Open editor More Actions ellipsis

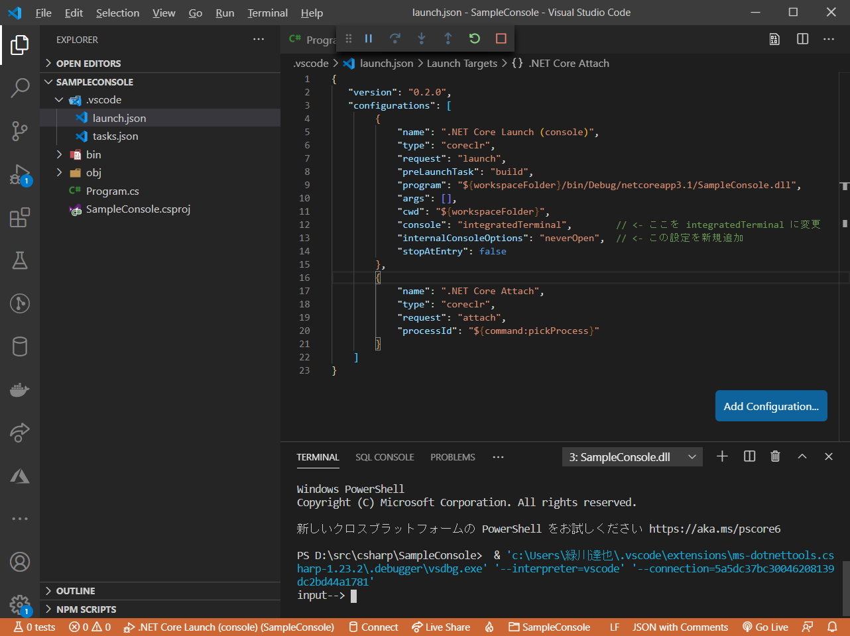(x=829, y=39)
